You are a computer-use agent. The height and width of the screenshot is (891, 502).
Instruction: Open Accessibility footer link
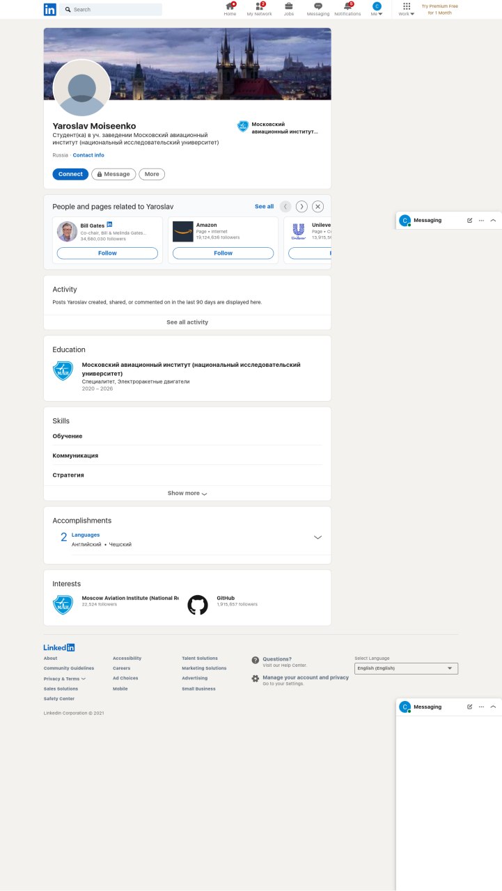coord(127,658)
